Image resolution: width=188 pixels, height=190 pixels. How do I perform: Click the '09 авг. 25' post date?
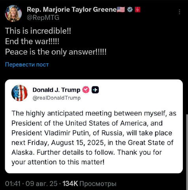tap(41, 184)
